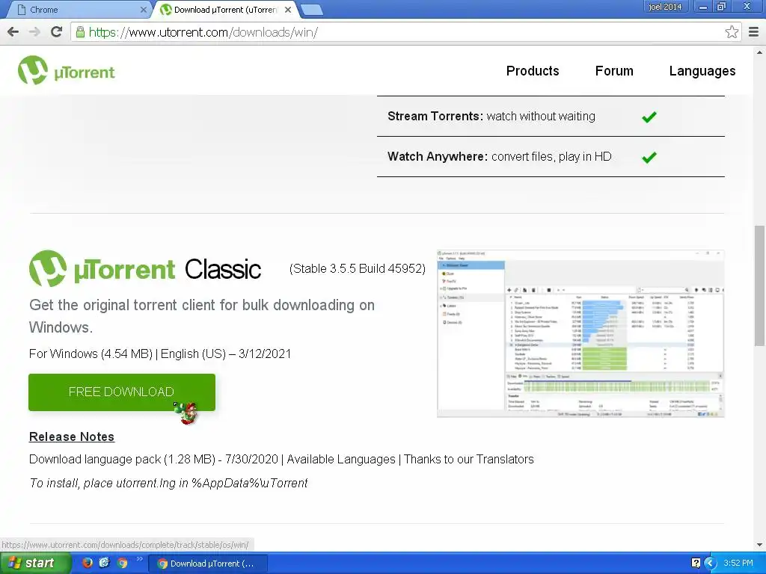
Task: Click '(Stable 3.5.5 Build 45952)' version text
Action: [357, 268]
